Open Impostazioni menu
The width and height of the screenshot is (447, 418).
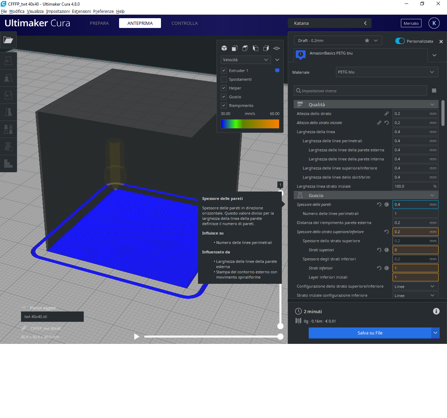(58, 12)
